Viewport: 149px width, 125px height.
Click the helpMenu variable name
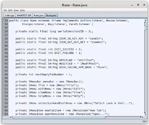(45, 96)
